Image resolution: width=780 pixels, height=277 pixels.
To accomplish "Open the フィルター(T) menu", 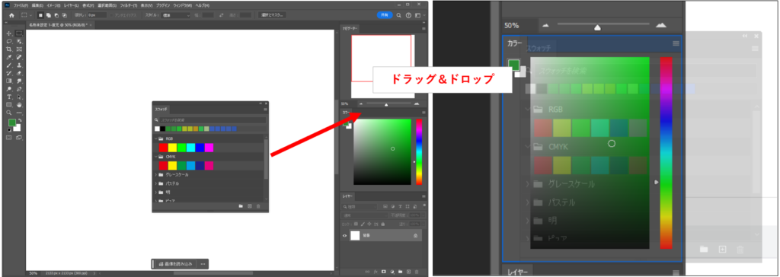I will [127, 5].
